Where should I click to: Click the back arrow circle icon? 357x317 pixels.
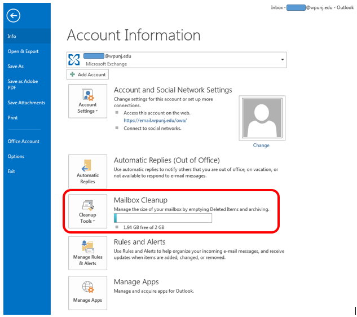coord(13,16)
